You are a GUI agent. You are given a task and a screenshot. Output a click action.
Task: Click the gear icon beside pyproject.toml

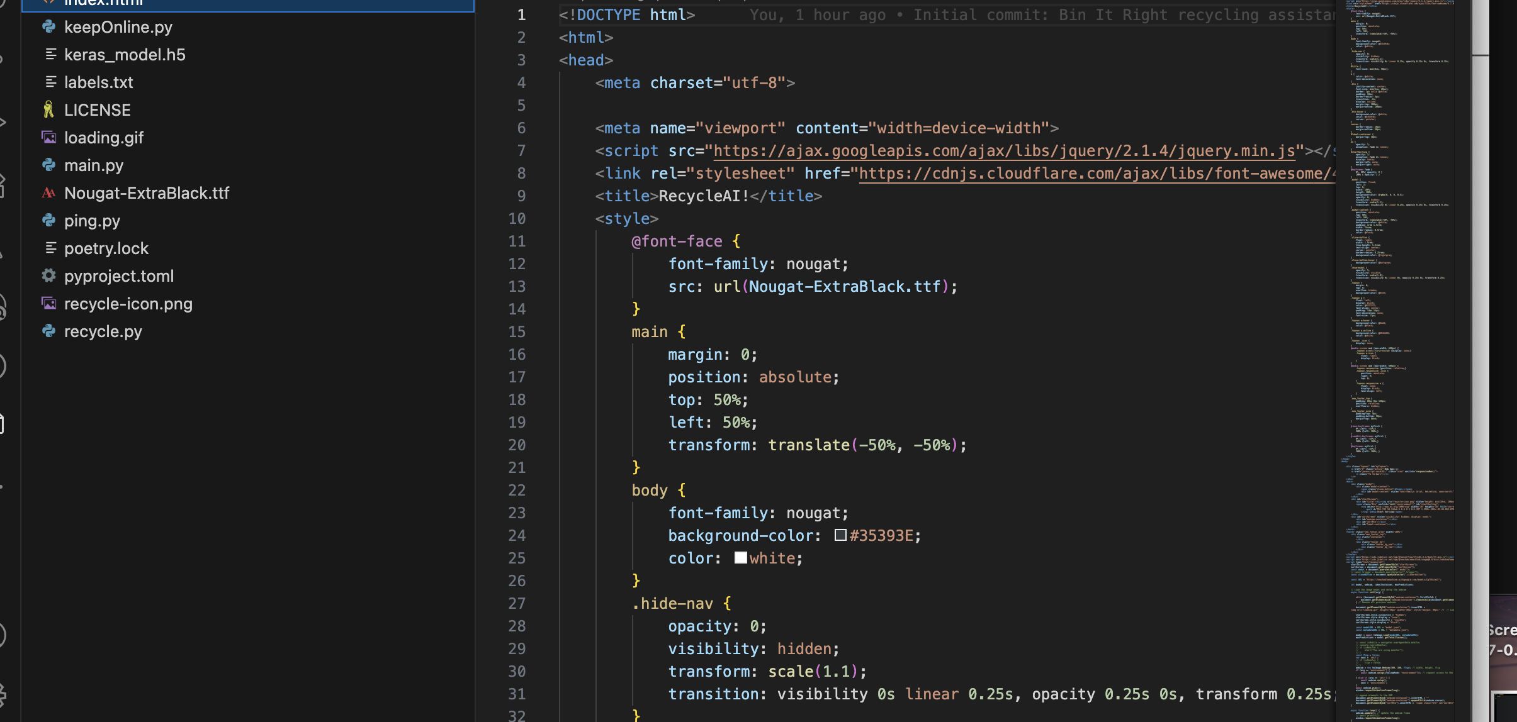[x=48, y=275]
